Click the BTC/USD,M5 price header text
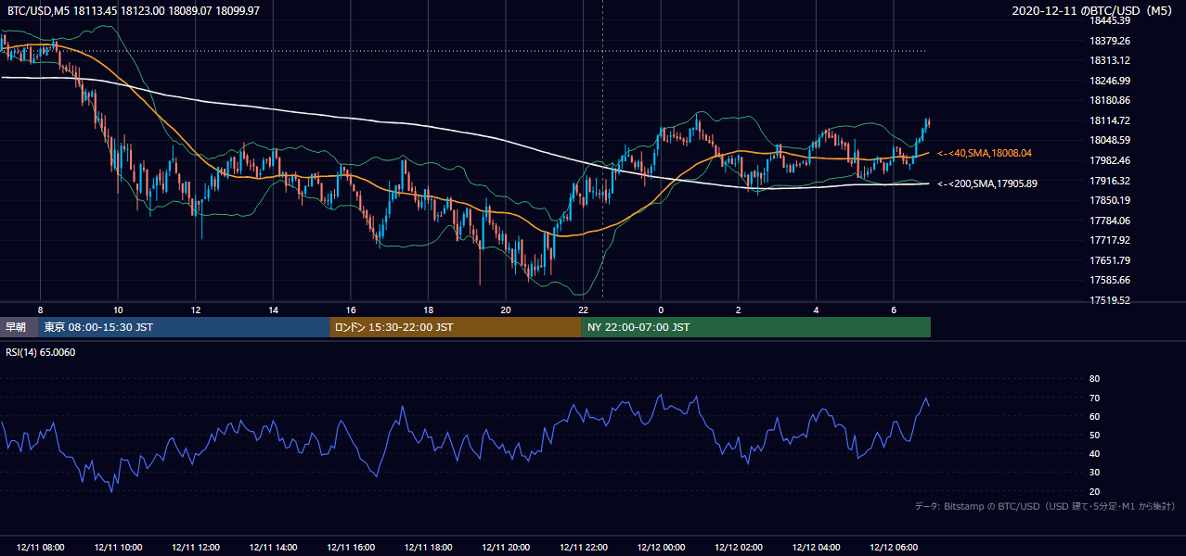 coord(134,10)
